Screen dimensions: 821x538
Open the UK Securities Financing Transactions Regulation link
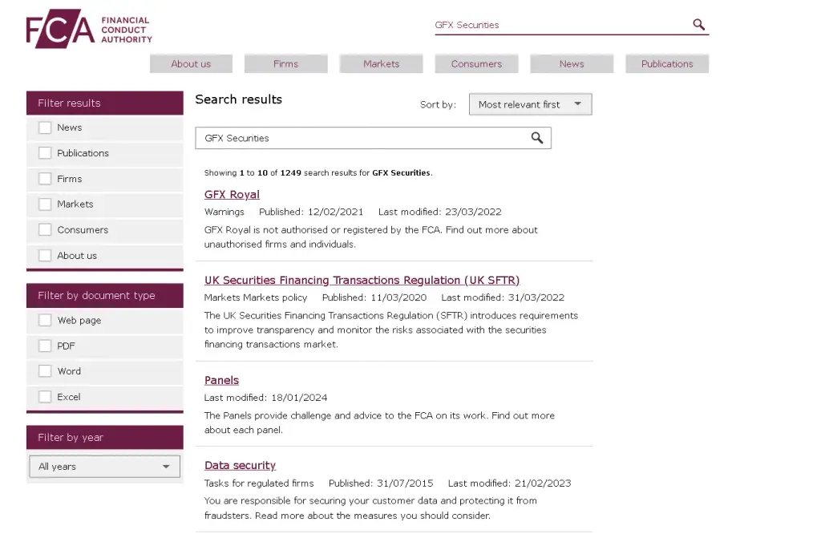coord(362,281)
